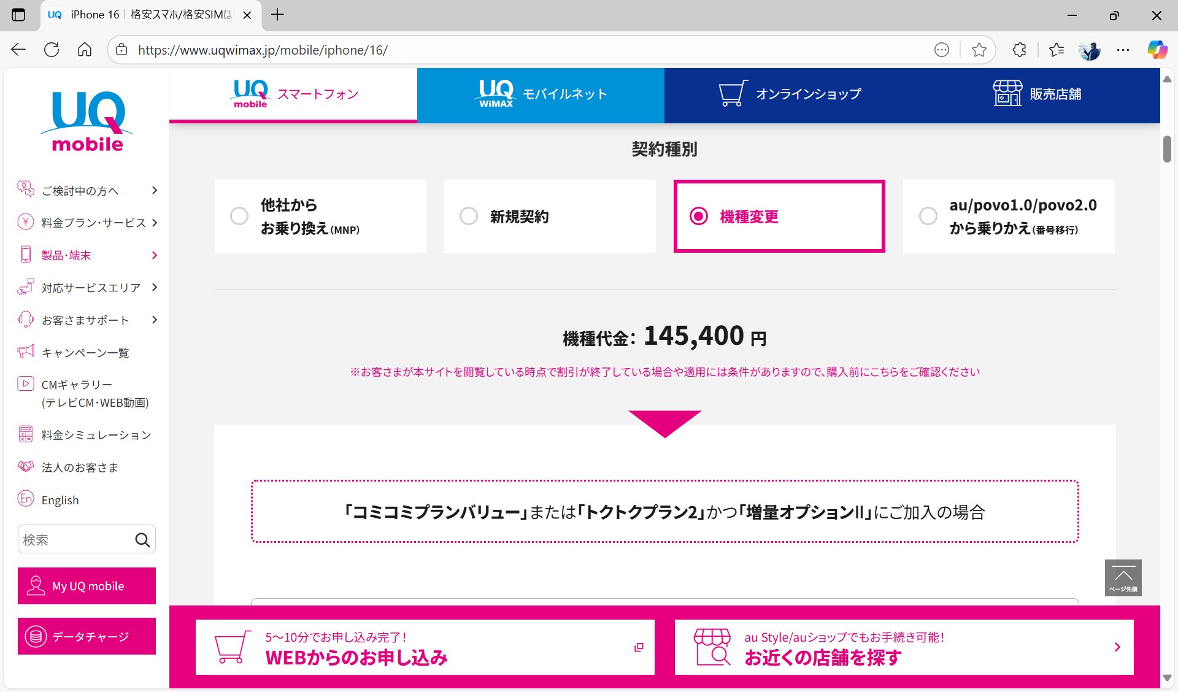Expand 料金プラン・サービス submenu chevron

(155, 223)
